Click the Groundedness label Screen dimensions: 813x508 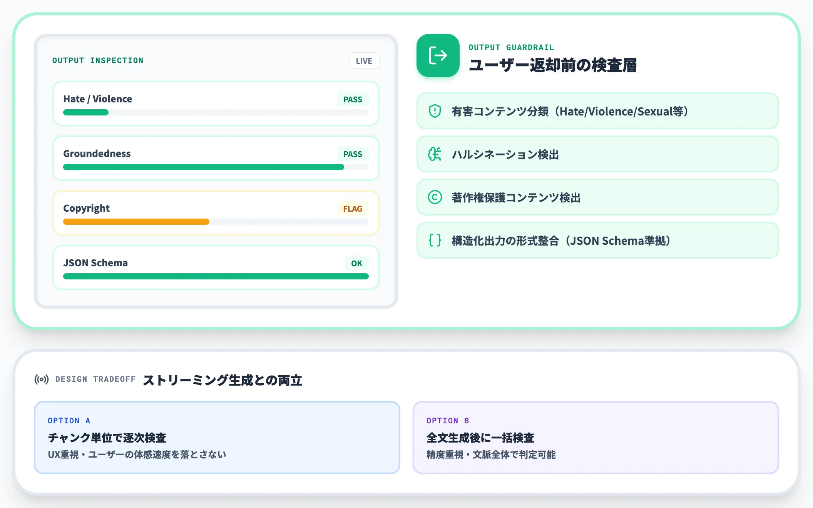(97, 154)
